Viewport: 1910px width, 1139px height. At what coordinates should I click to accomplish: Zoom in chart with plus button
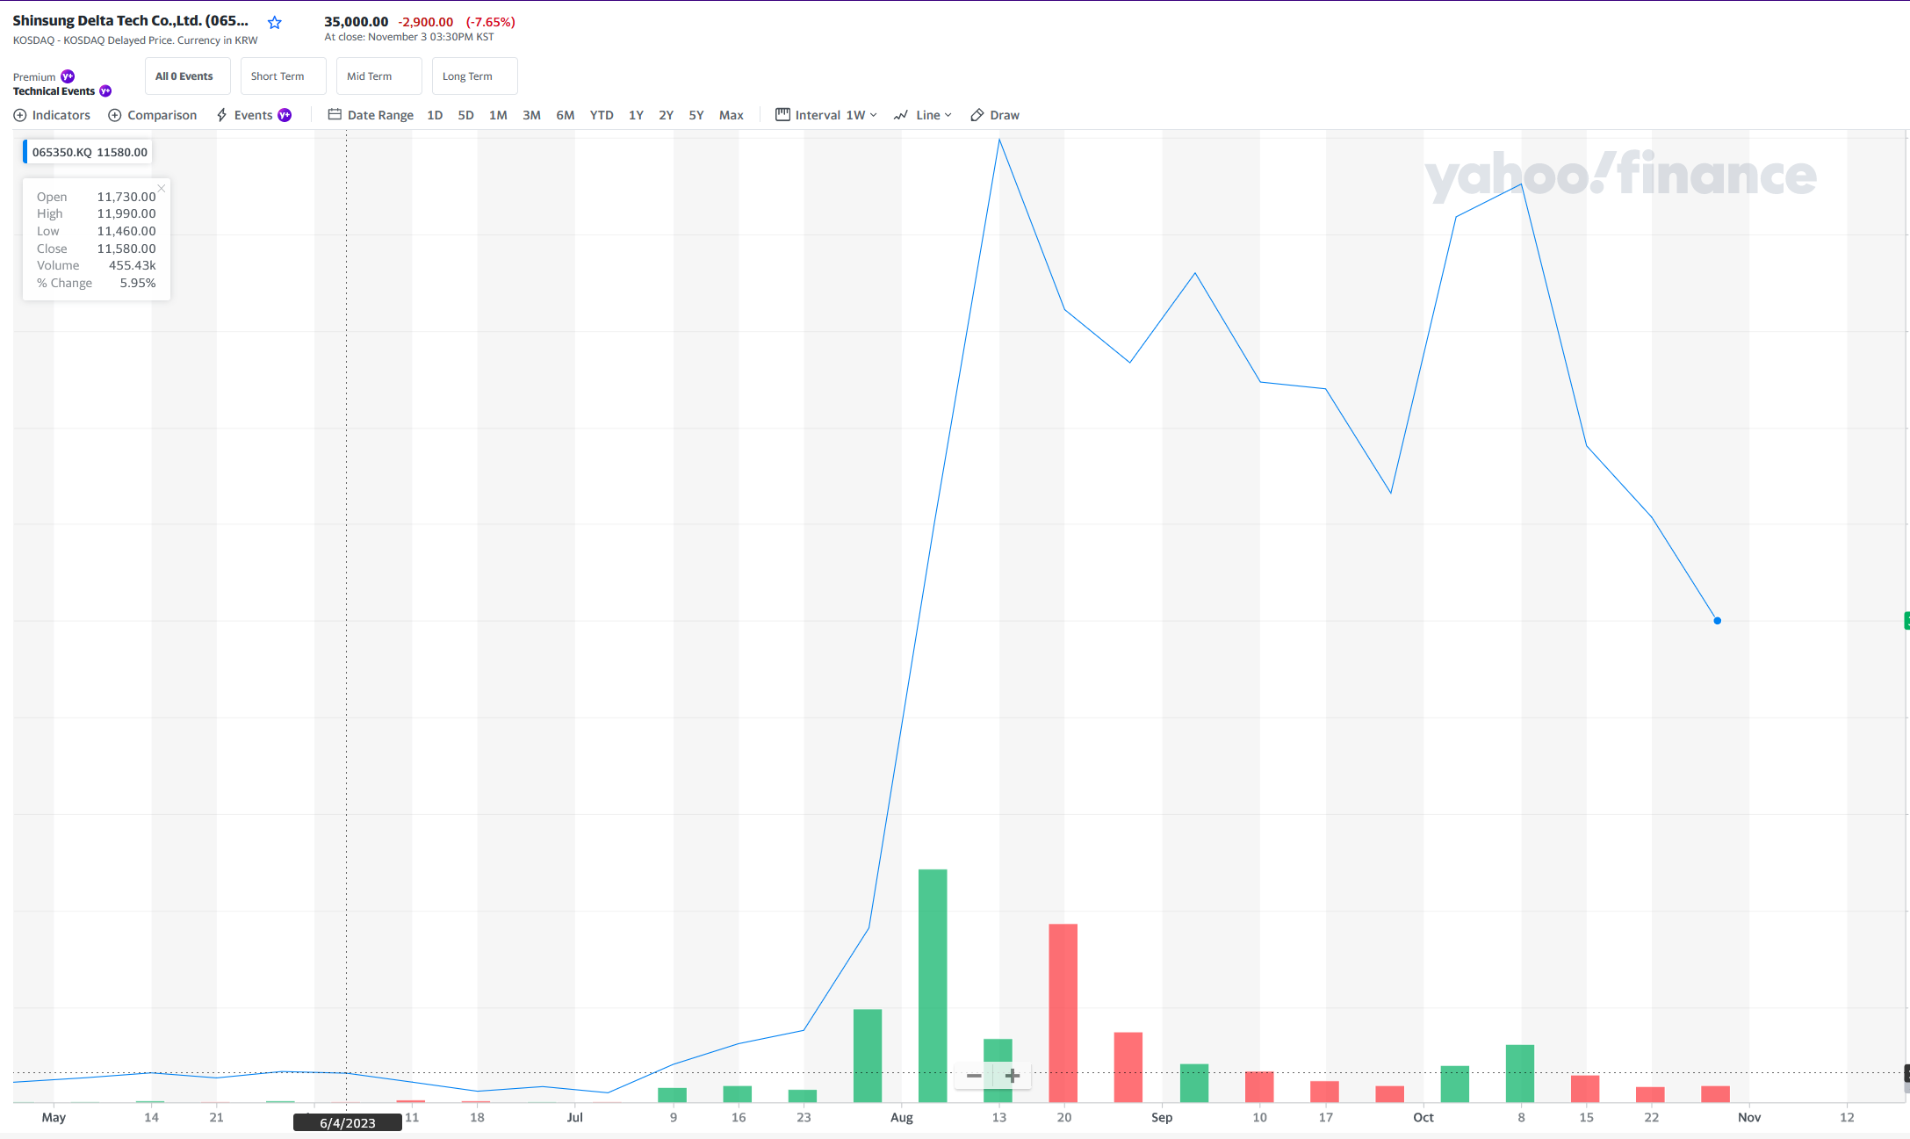point(1013,1076)
